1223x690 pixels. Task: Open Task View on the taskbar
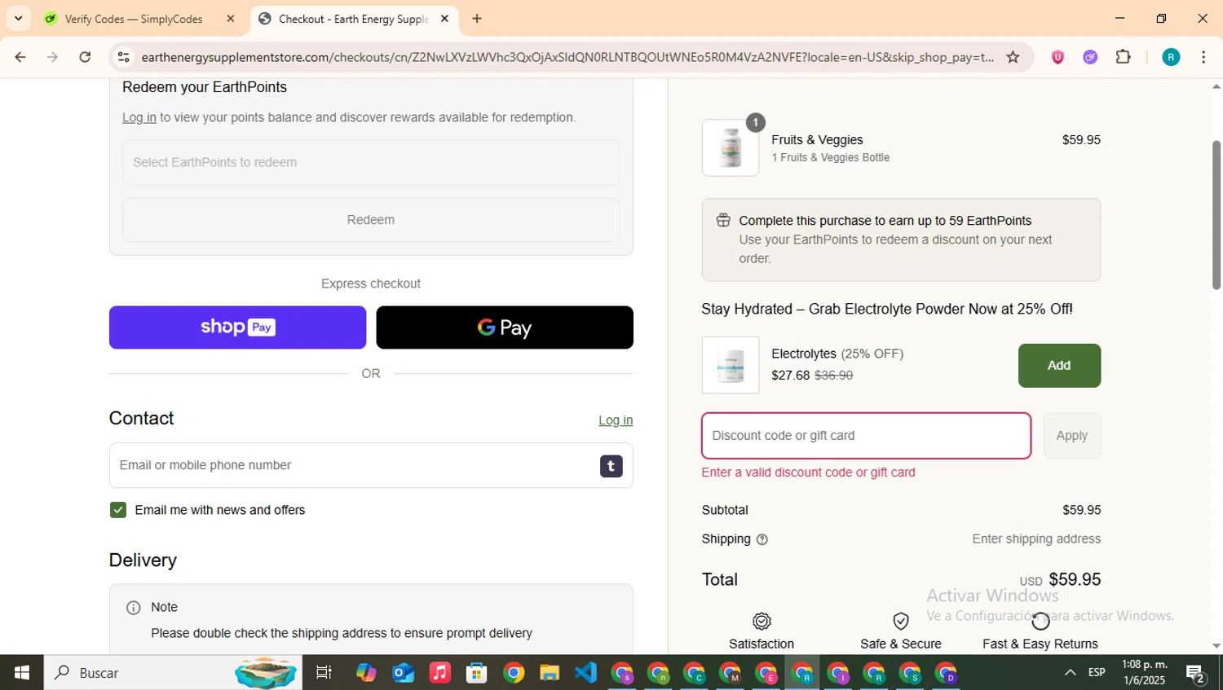pyautogui.click(x=324, y=673)
